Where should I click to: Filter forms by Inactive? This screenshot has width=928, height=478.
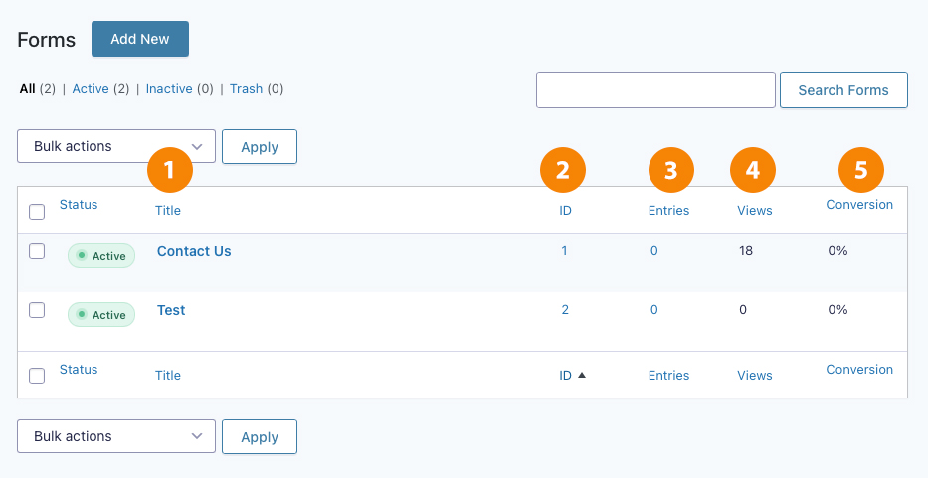(x=169, y=89)
